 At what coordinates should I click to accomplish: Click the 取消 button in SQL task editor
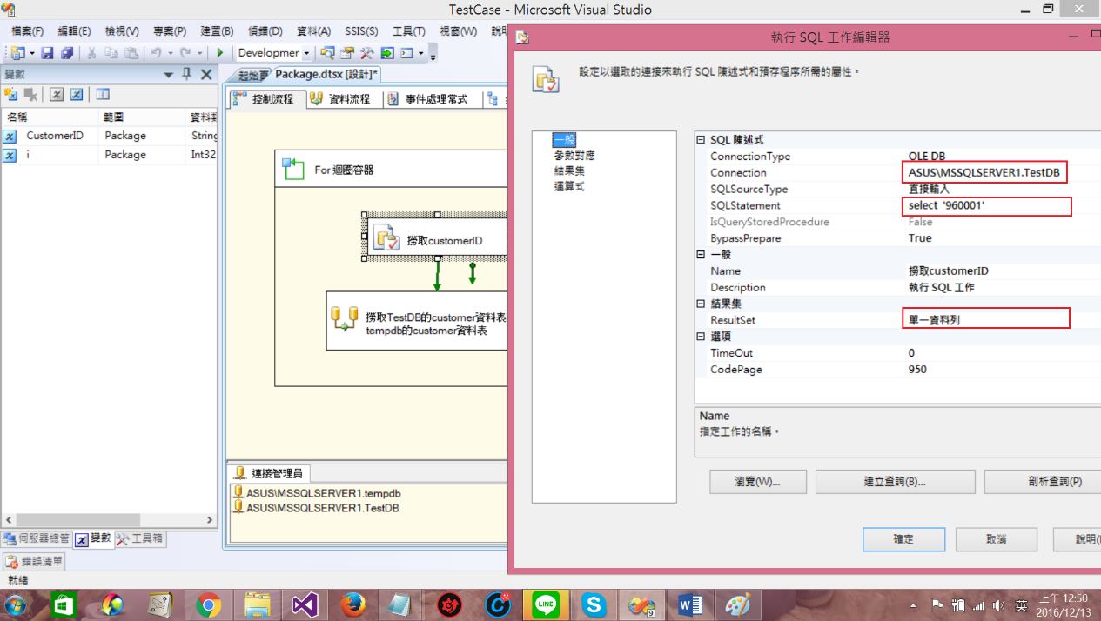(x=997, y=539)
